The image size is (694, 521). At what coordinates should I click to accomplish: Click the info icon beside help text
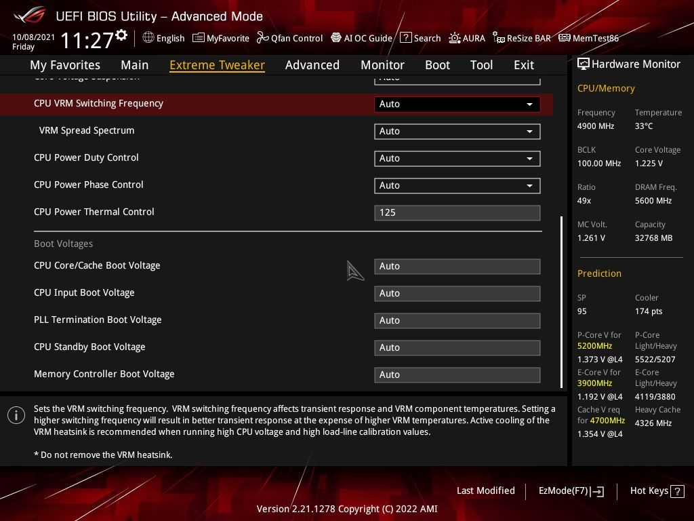coord(16,415)
